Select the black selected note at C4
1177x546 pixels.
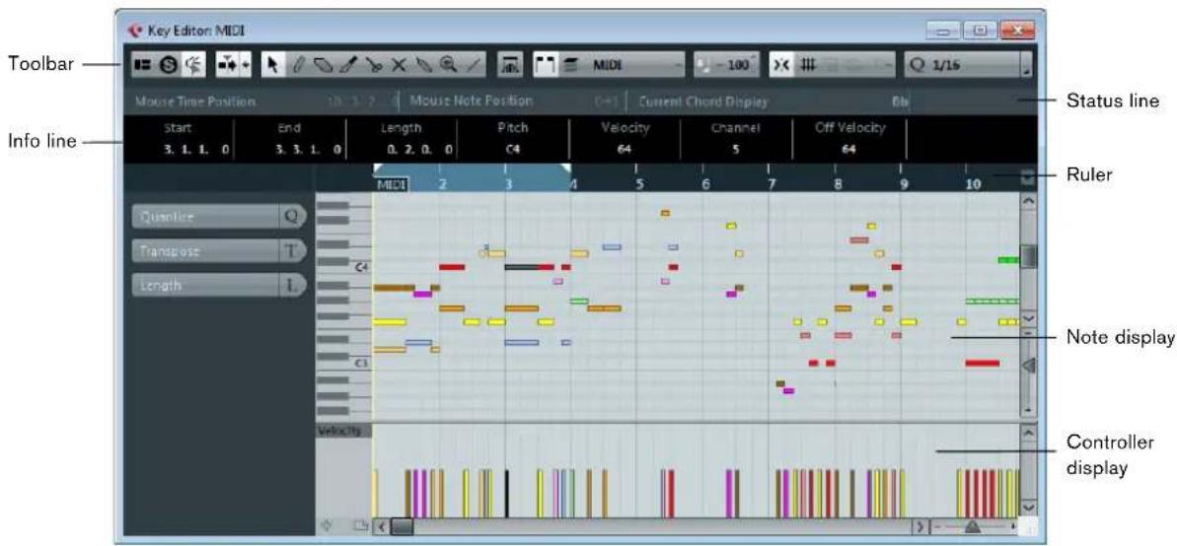522,266
